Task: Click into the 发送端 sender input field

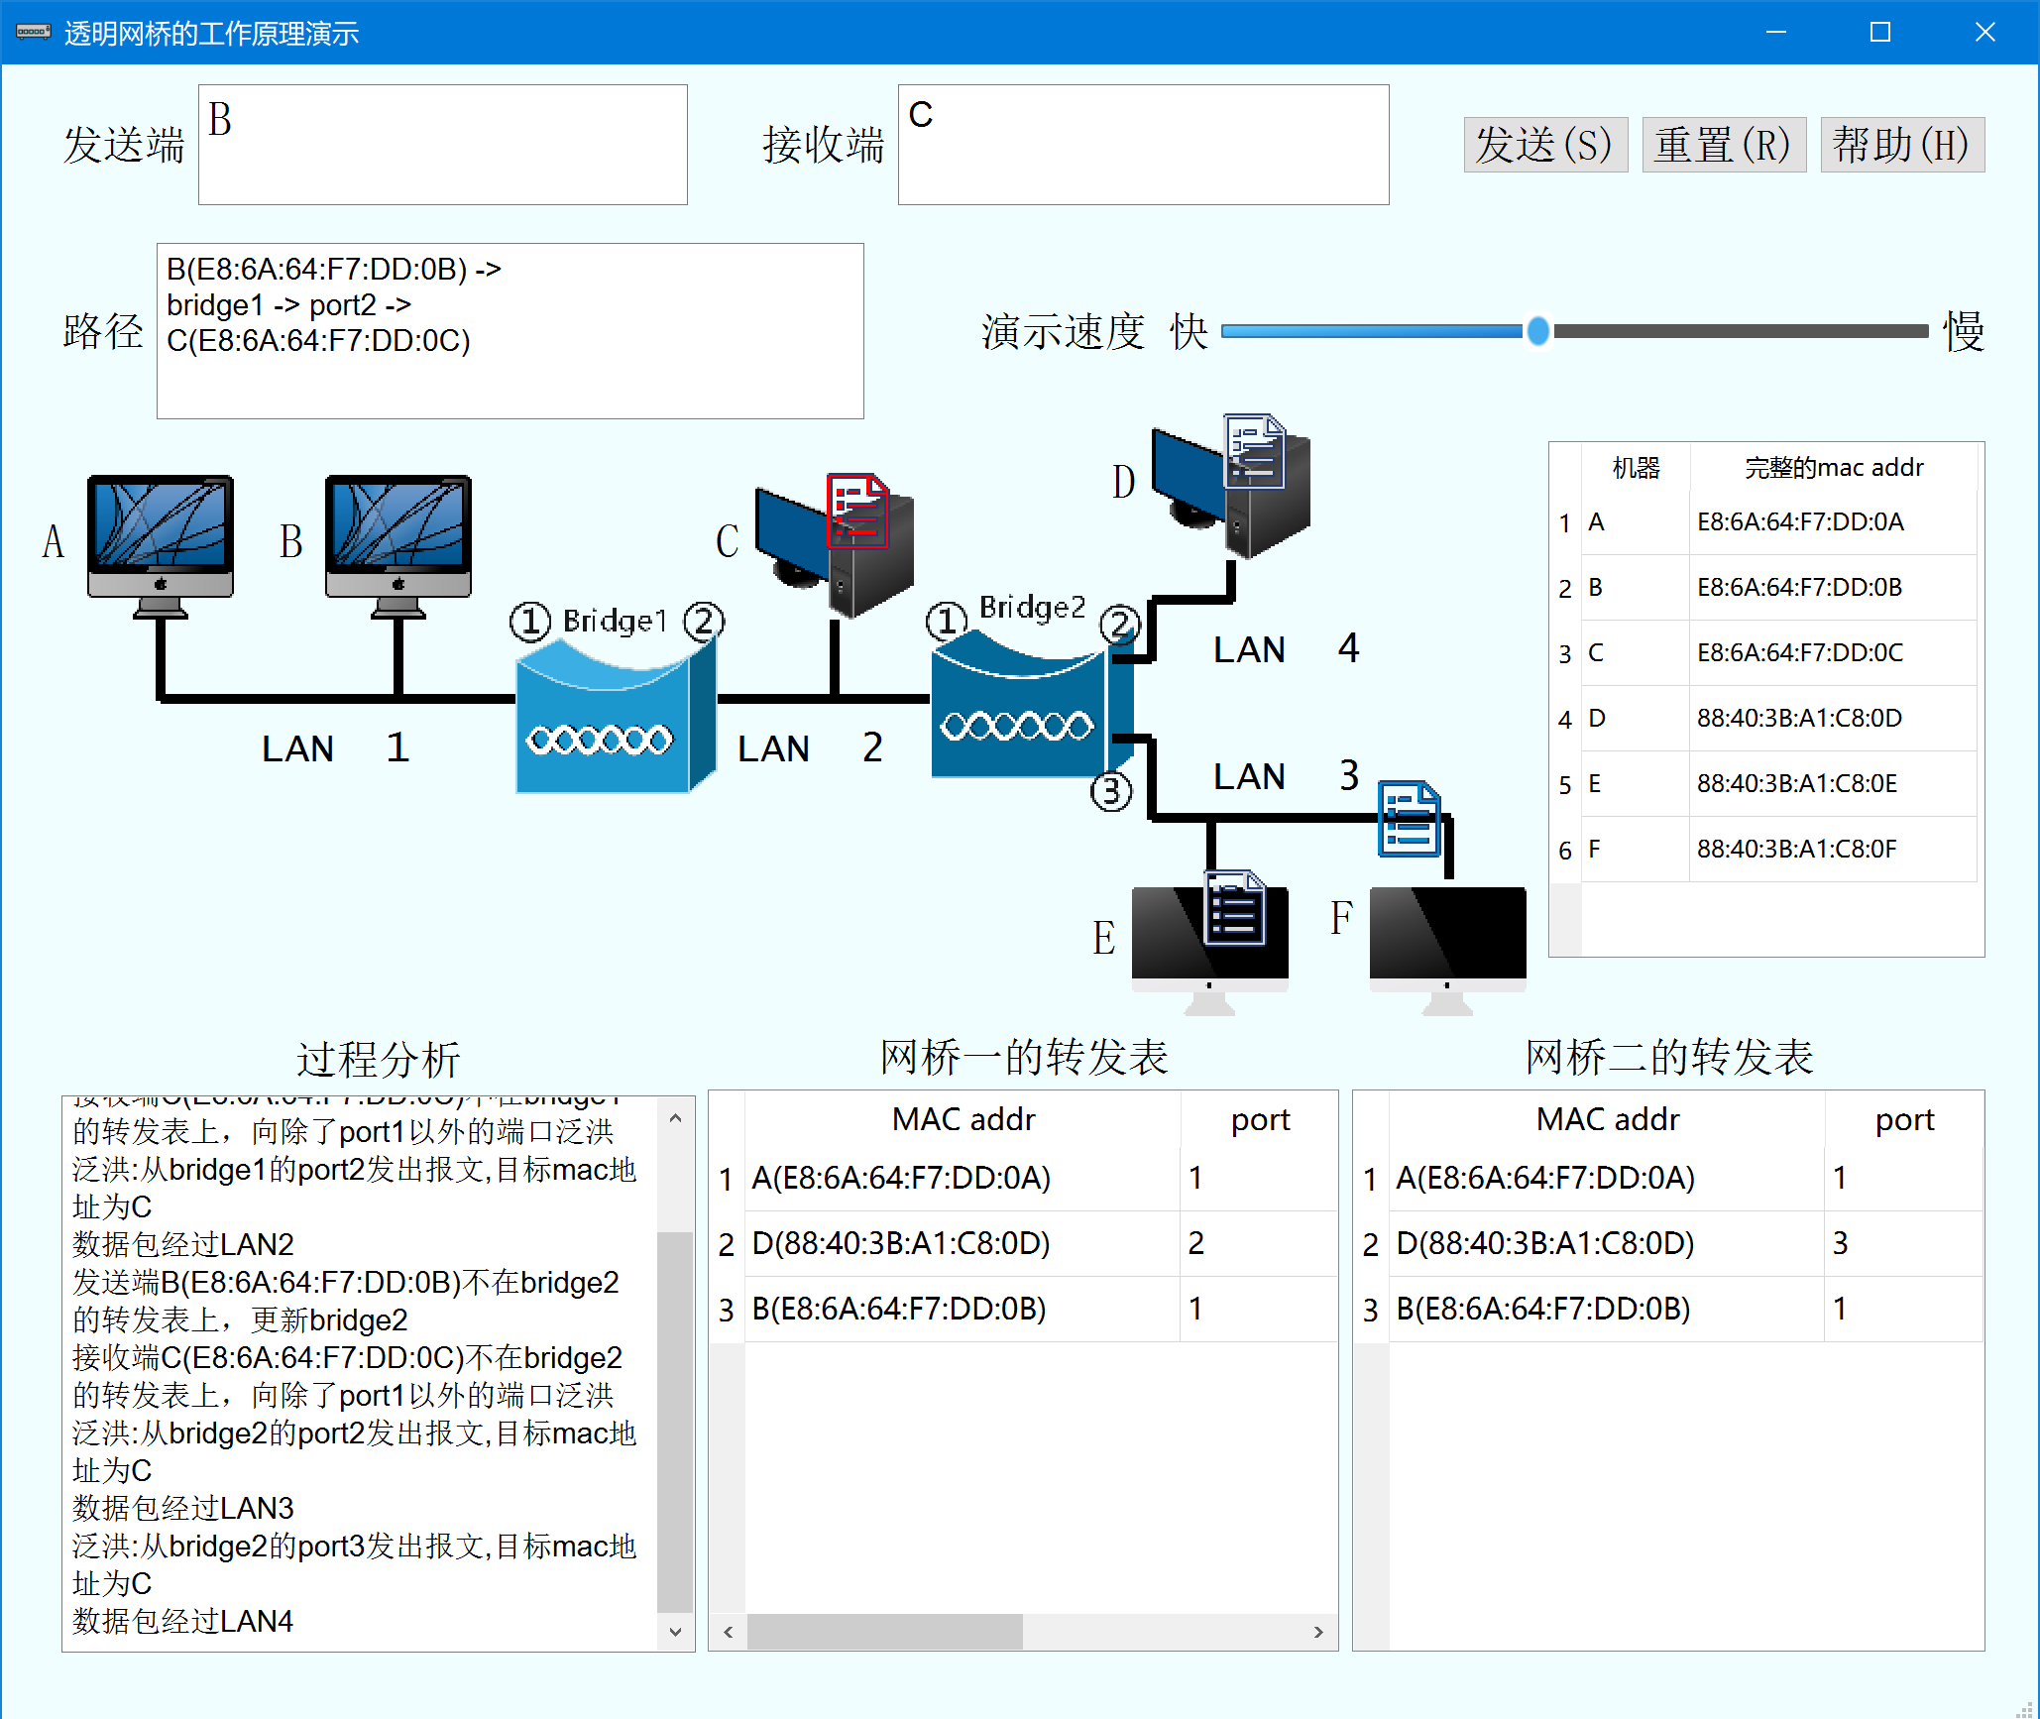Action: coord(442,145)
